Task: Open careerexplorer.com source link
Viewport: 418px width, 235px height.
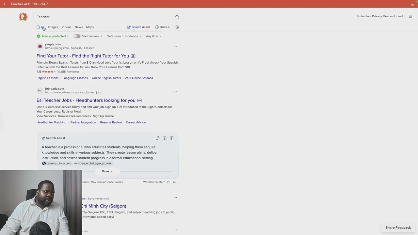Action: point(56,163)
